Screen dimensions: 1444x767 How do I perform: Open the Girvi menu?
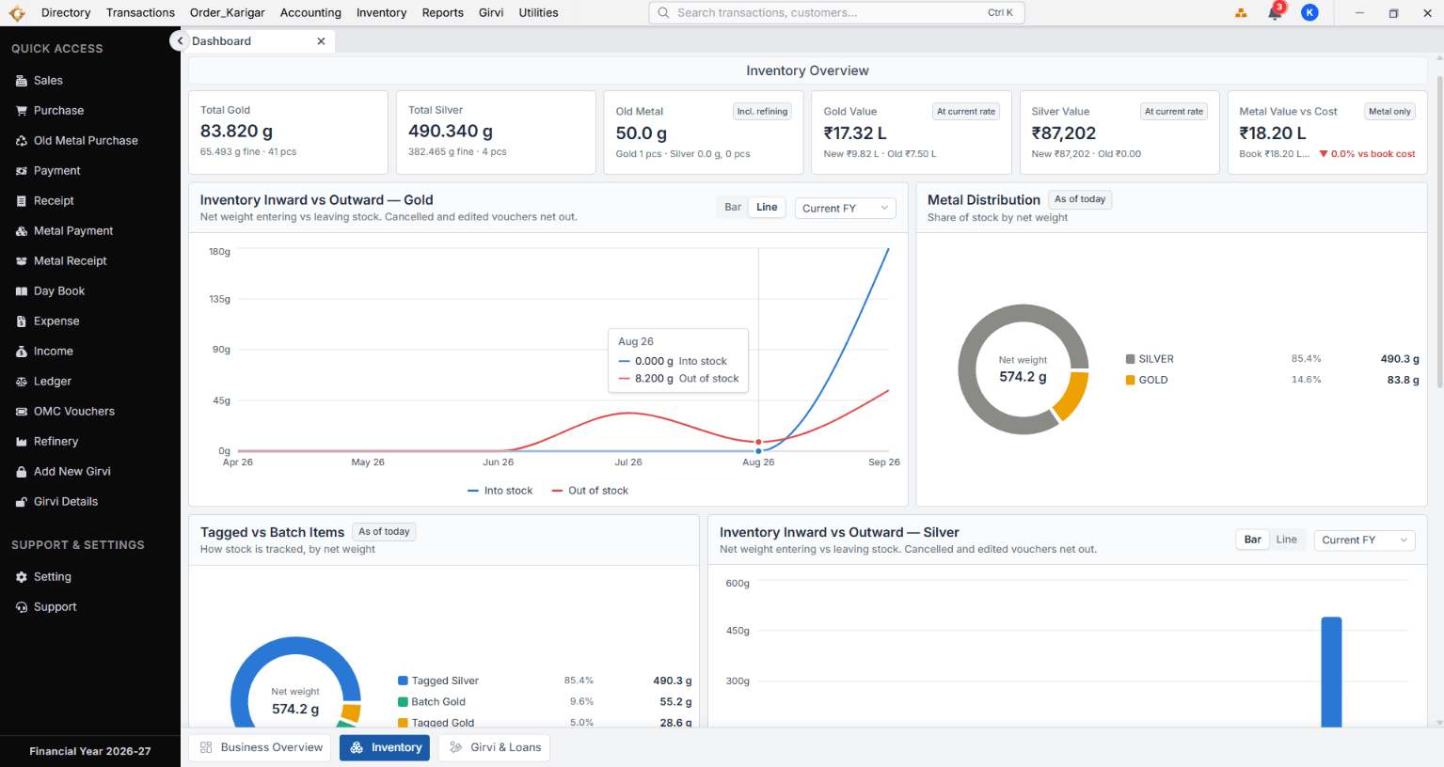tap(491, 13)
